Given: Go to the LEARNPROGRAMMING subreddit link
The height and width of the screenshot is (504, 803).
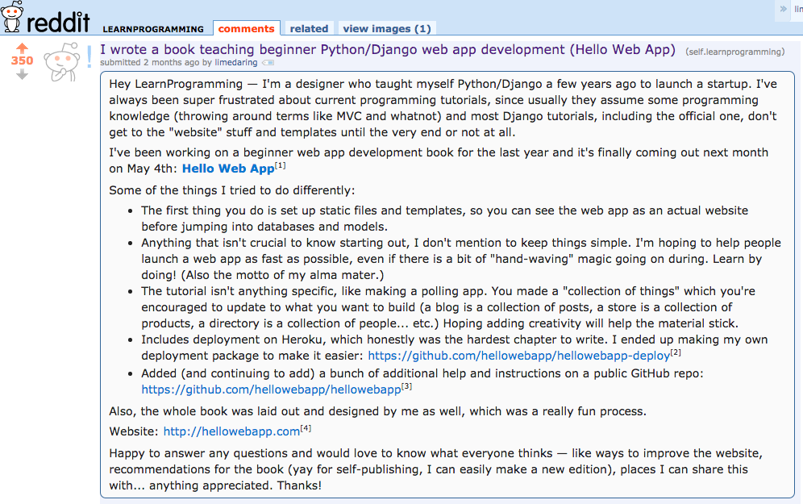Looking at the screenshot, I should 153,29.
